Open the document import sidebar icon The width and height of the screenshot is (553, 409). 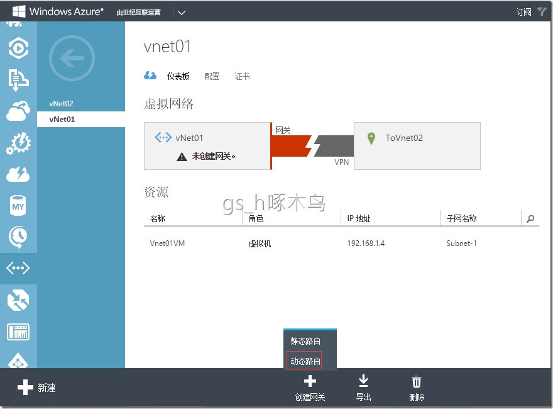18,79
